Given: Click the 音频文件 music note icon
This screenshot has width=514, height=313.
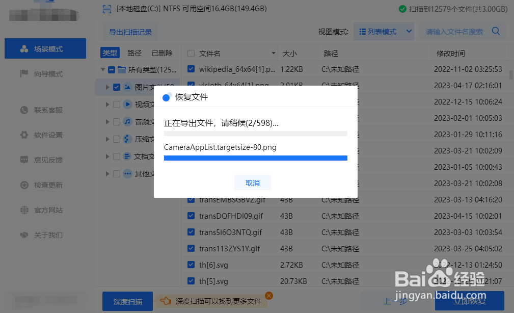Looking at the screenshot, I should point(127,121).
